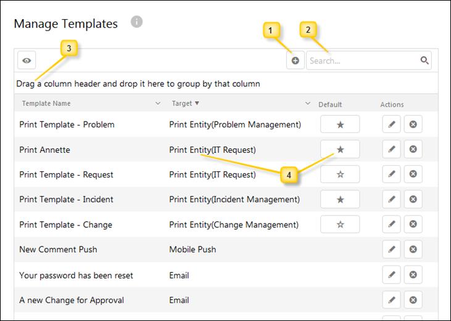Open the Target column dropdown chevron

click(307, 104)
